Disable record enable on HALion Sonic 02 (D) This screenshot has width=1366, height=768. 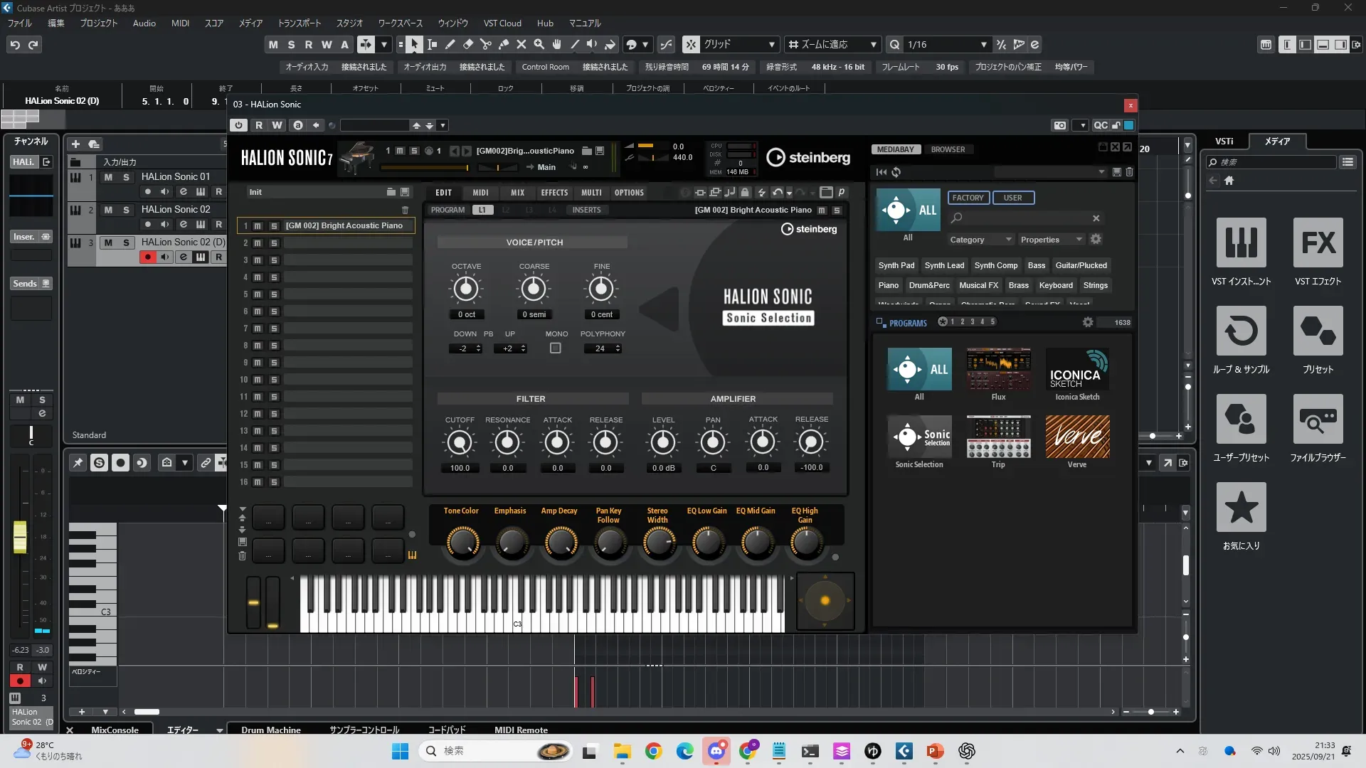pos(147,257)
